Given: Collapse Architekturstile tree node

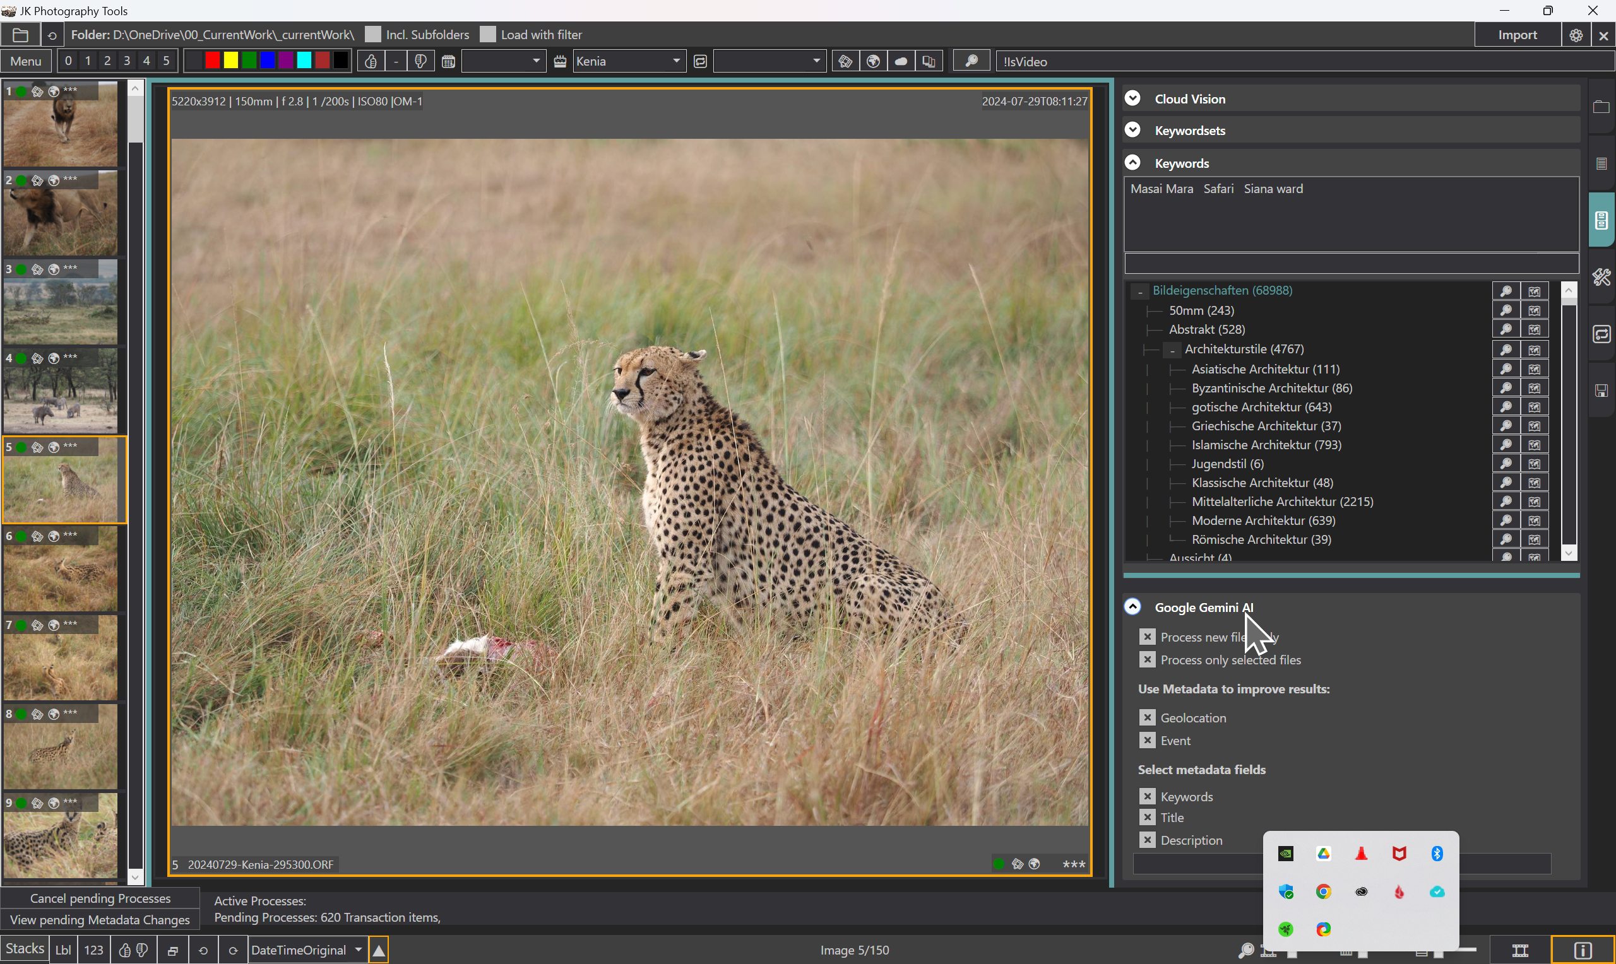Looking at the screenshot, I should [1172, 351].
